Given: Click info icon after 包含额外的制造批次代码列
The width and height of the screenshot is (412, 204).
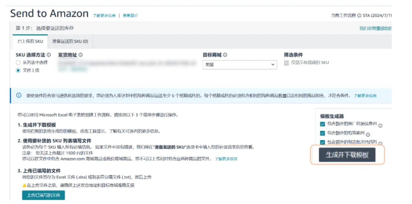Looking at the screenshot, I should tap(380, 144).
